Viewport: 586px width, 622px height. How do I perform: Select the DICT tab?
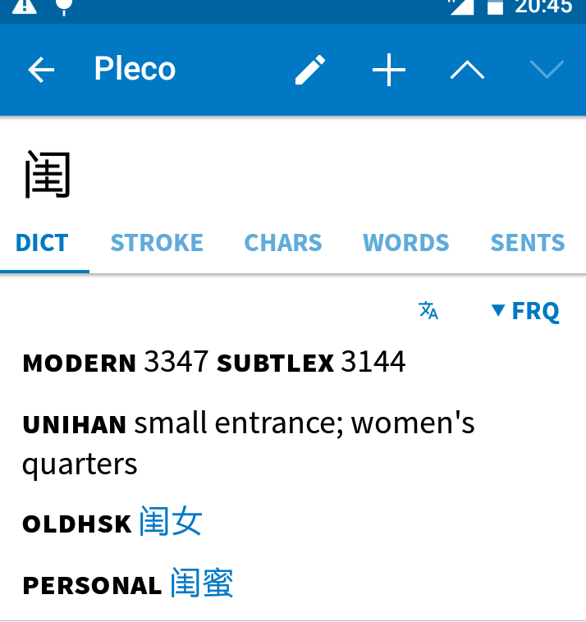coord(42,243)
